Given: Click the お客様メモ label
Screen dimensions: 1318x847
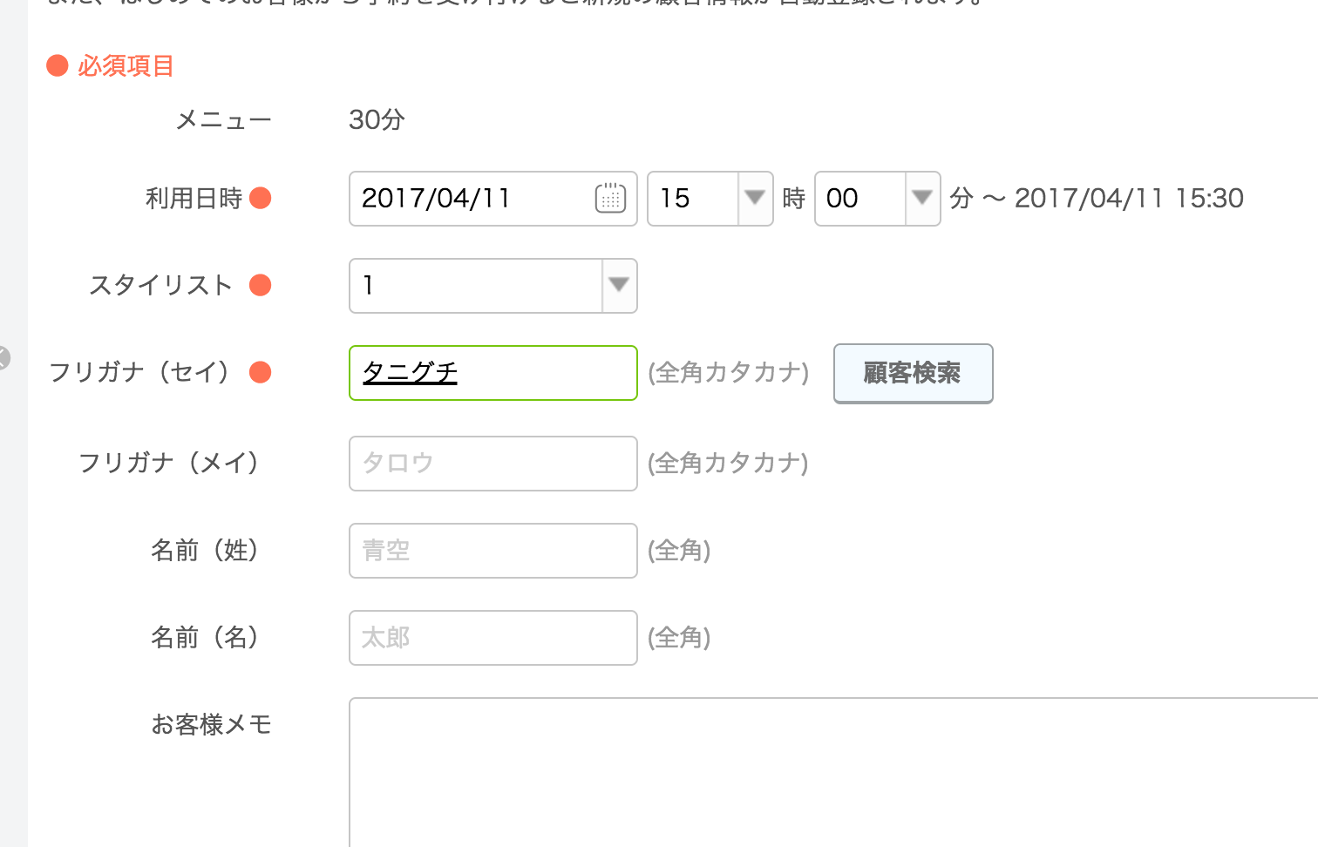Looking at the screenshot, I should [211, 725].
